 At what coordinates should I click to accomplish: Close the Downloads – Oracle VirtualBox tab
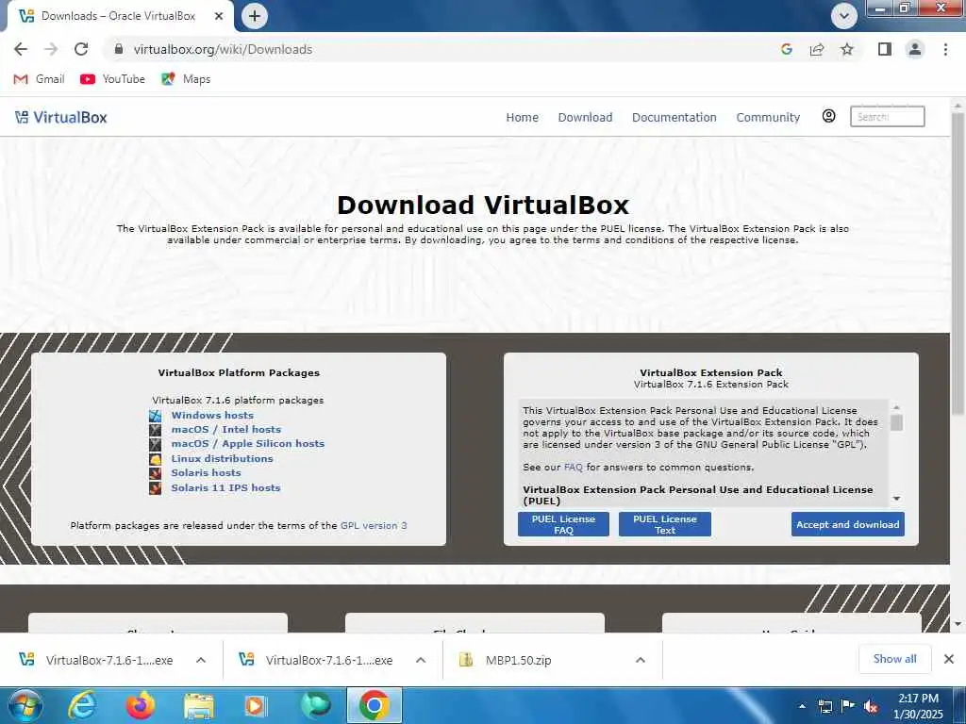point(219,16)
